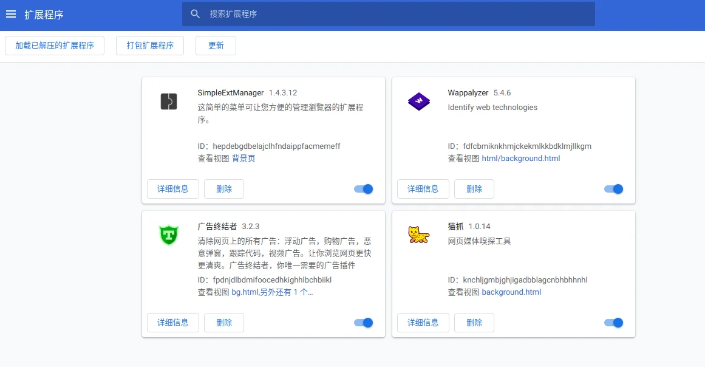Click the 猫抓 yellow cat icon
The image size is (705, 367).
click(418, 235)
